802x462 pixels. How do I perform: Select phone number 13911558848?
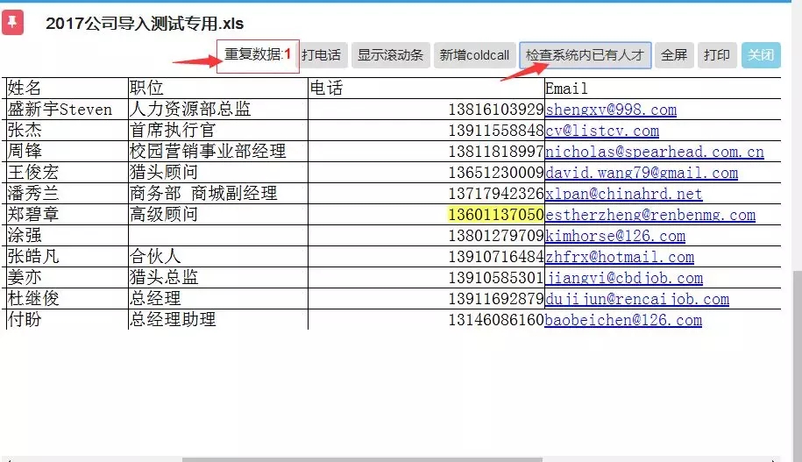point(495,131)
